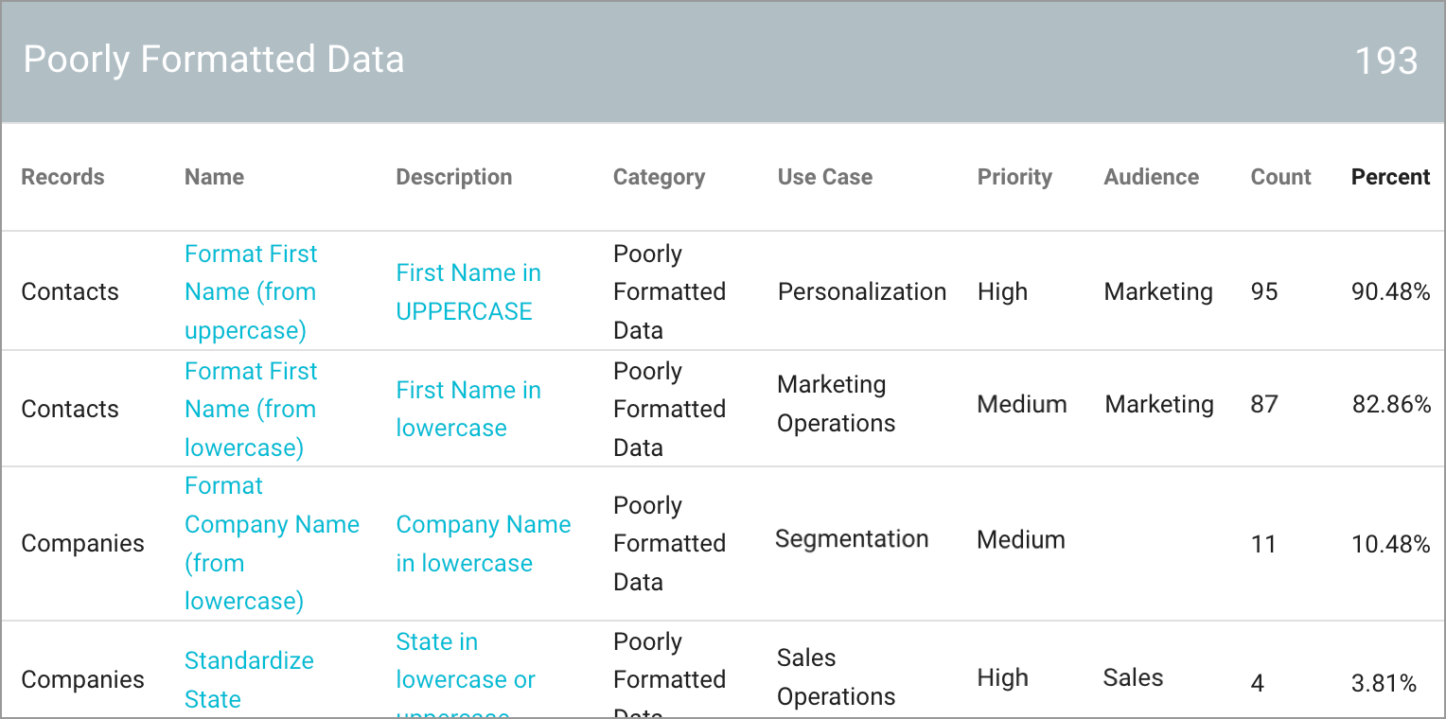Screen dimensions: 1446x719
Task: Open the Format First Name (from uppercase) link
Action: [251, 291]
